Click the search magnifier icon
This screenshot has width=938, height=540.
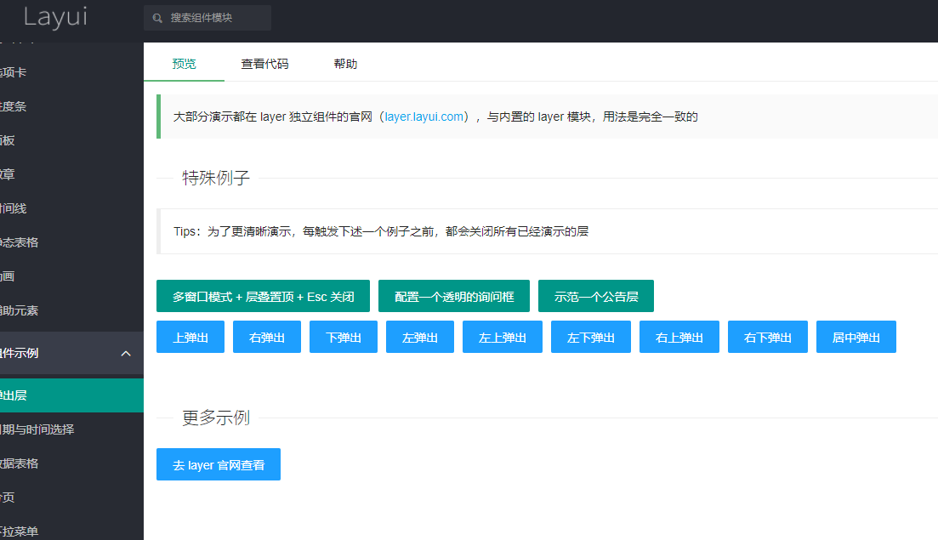click(157, 18)
